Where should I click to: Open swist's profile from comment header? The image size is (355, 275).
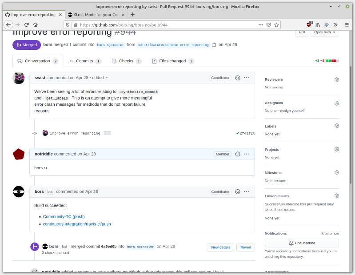click(40, 78)
